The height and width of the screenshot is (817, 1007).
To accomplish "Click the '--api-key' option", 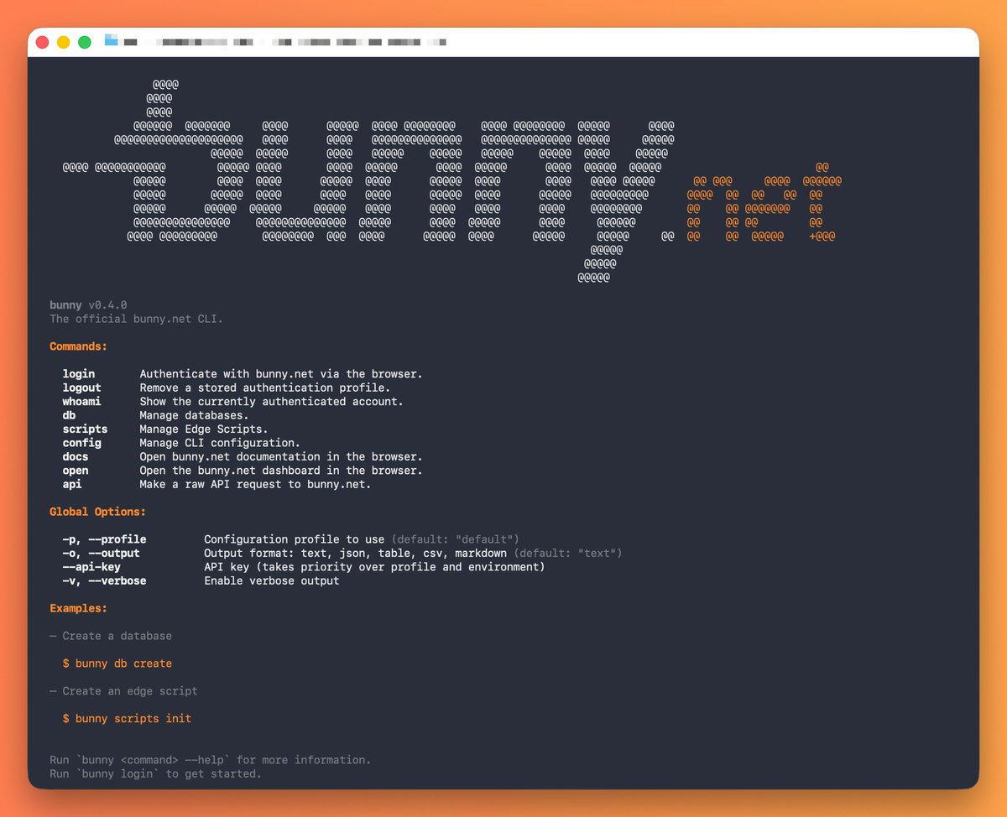I will tap(91, 567).
